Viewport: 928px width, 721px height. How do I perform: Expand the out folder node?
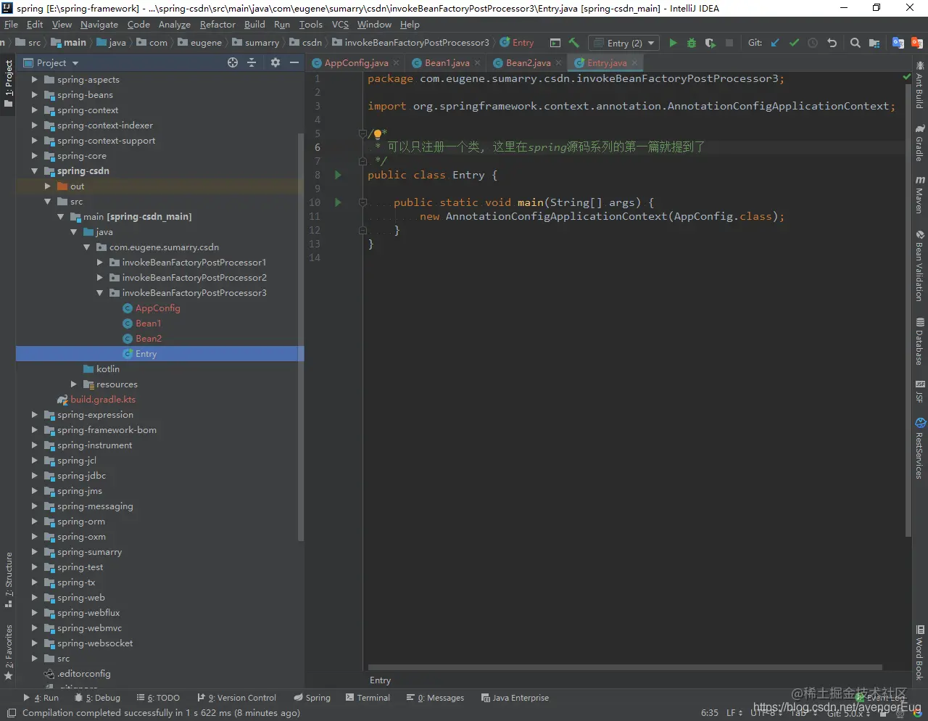click(47, 186)
